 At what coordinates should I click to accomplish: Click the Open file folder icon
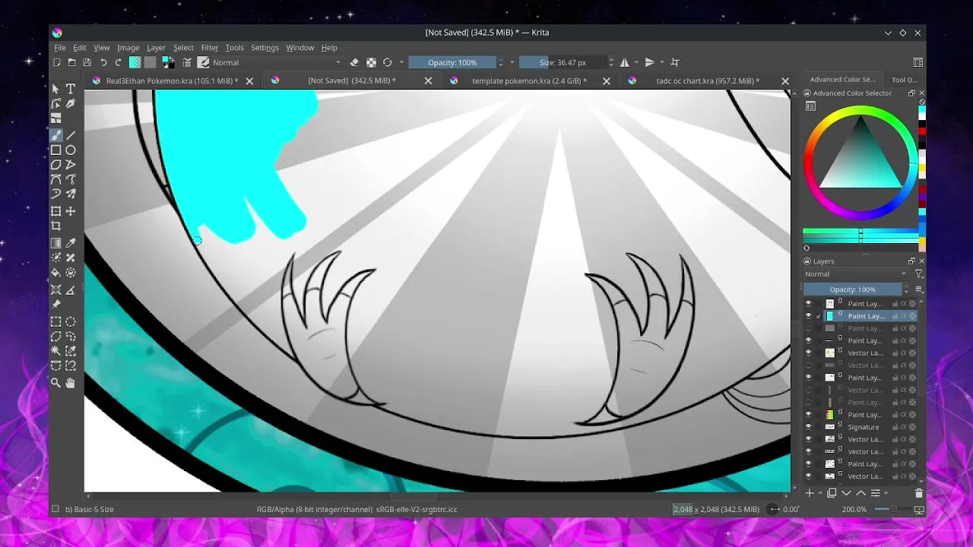coord(71,62)
